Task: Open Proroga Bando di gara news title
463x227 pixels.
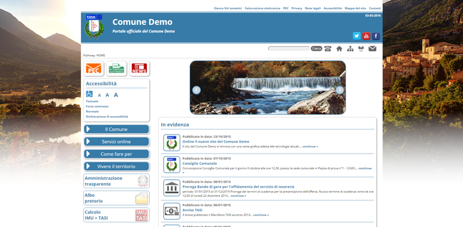Action: (238, 187)
